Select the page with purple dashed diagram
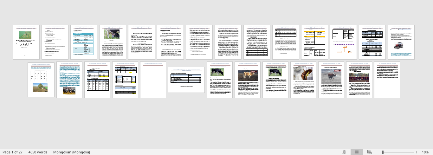The image size is (433, 155). [343, 42]
